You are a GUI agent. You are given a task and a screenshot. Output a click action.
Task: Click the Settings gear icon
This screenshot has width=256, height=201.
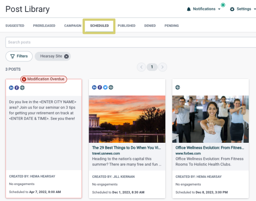[x=232, y=9]
